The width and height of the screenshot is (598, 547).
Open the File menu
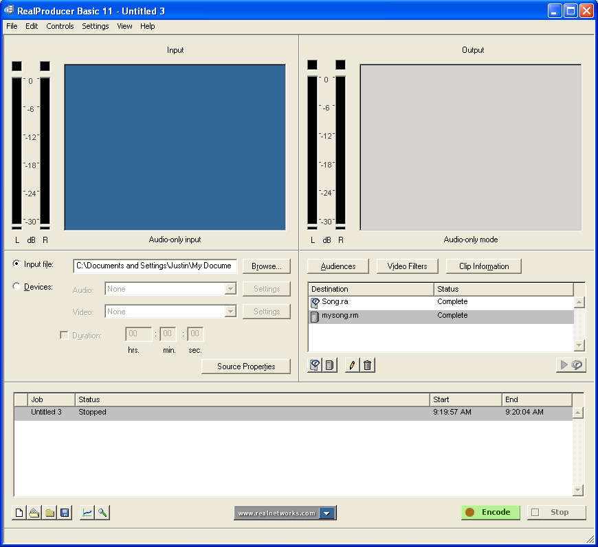click(12, 26)
